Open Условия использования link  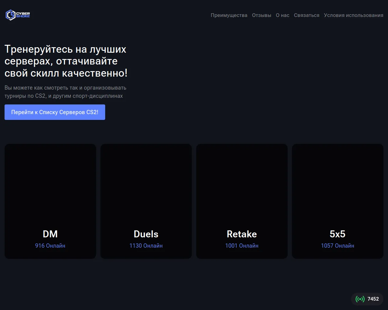click(x=353, y=15)
